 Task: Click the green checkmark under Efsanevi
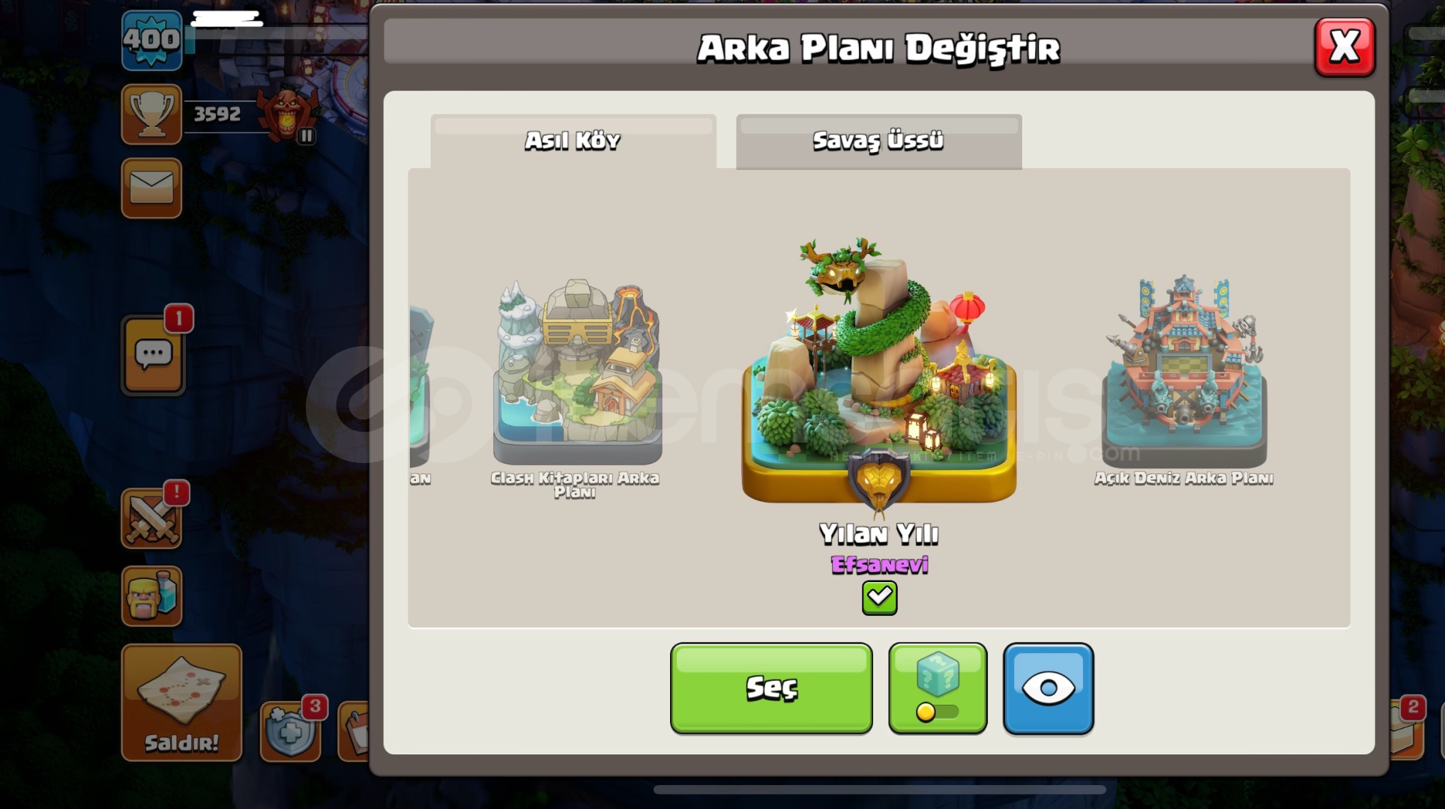(879, 598)
